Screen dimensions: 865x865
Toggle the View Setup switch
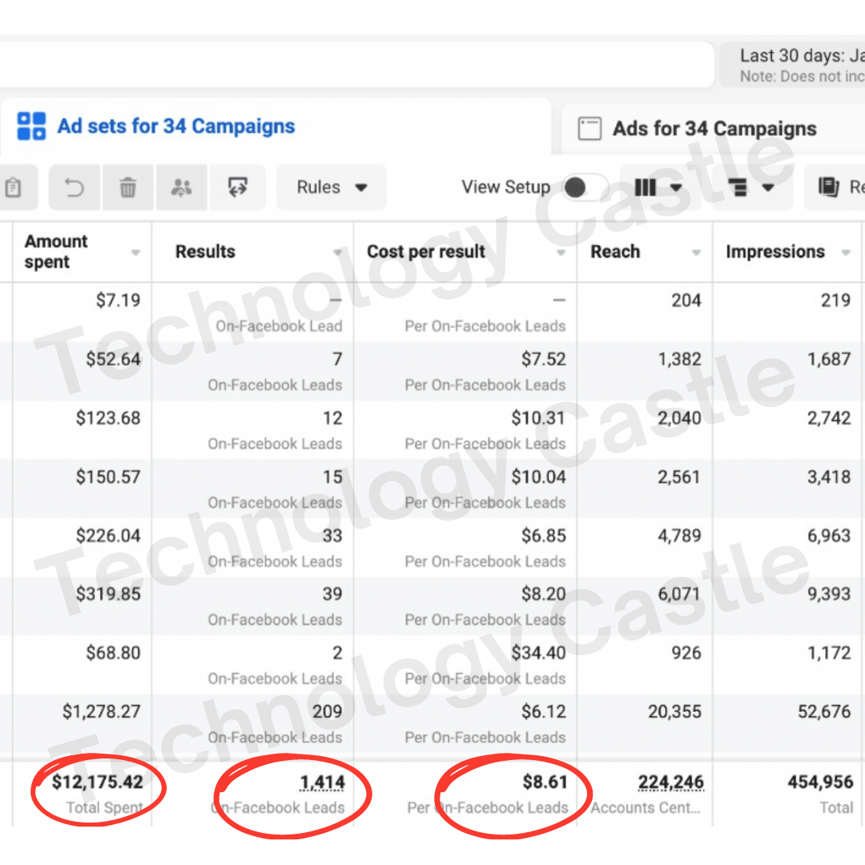584,187
